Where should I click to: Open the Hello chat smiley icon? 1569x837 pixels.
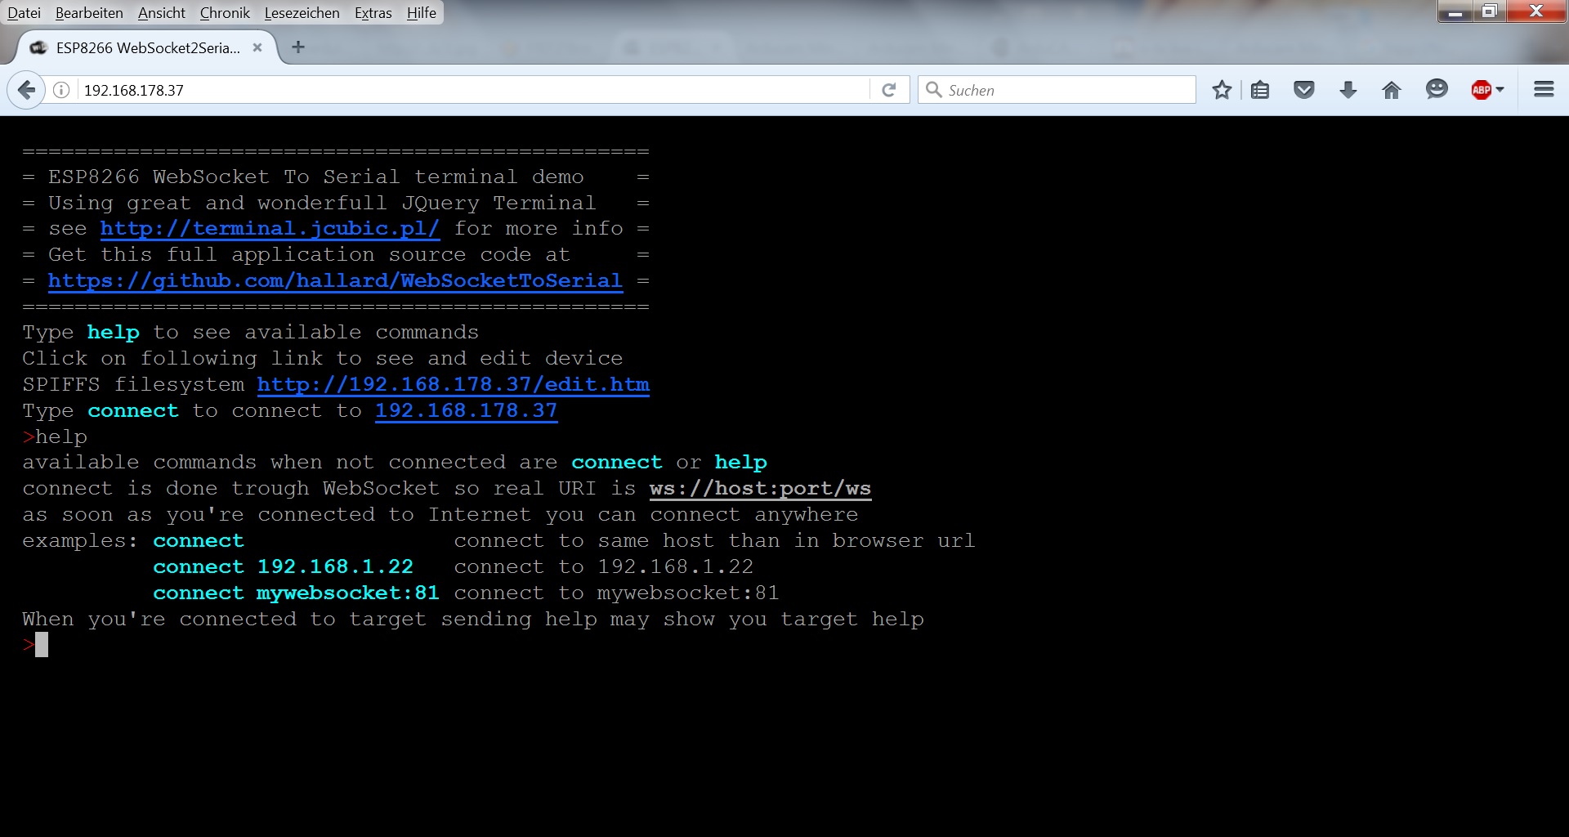tap(1437, 89)
